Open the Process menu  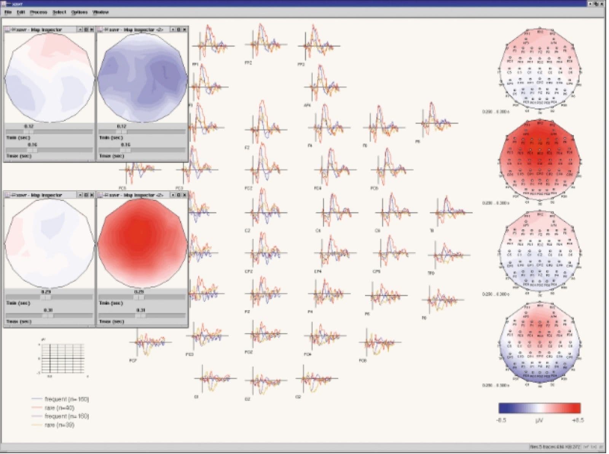click(x=38, y=12)
